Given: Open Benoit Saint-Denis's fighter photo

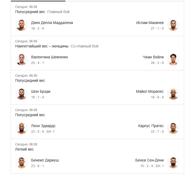Looking at the screenshot, I should (x=173, y=163).
